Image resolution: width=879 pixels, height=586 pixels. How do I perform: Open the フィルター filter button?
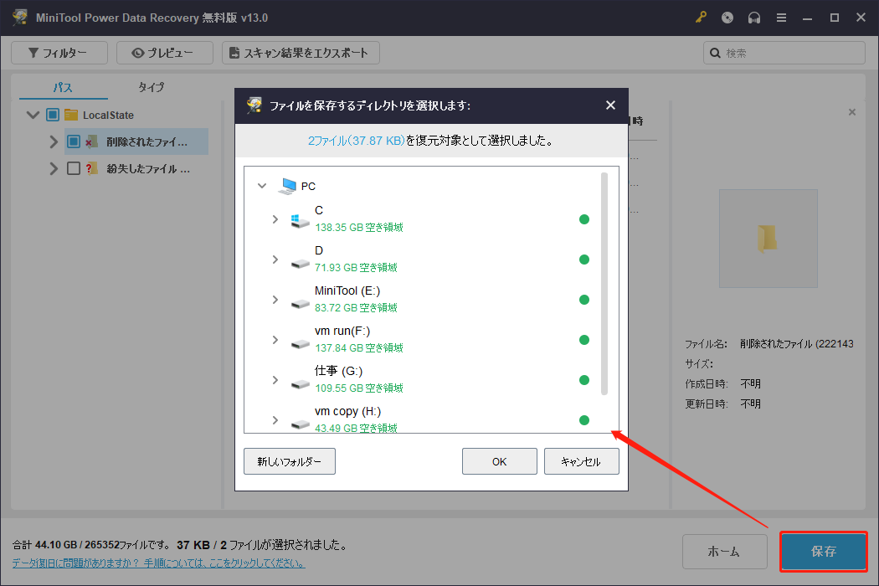coord(59,53)
